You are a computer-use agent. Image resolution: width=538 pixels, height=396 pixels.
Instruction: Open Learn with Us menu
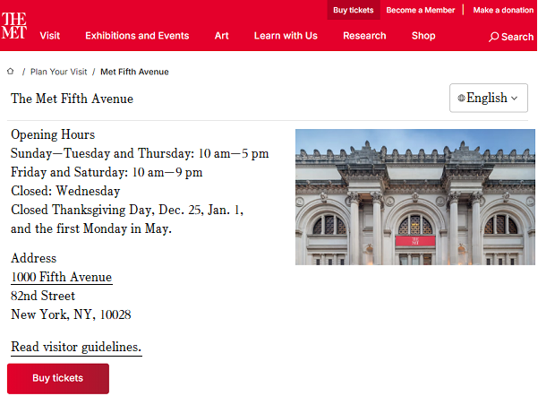(x=286, y=36)
